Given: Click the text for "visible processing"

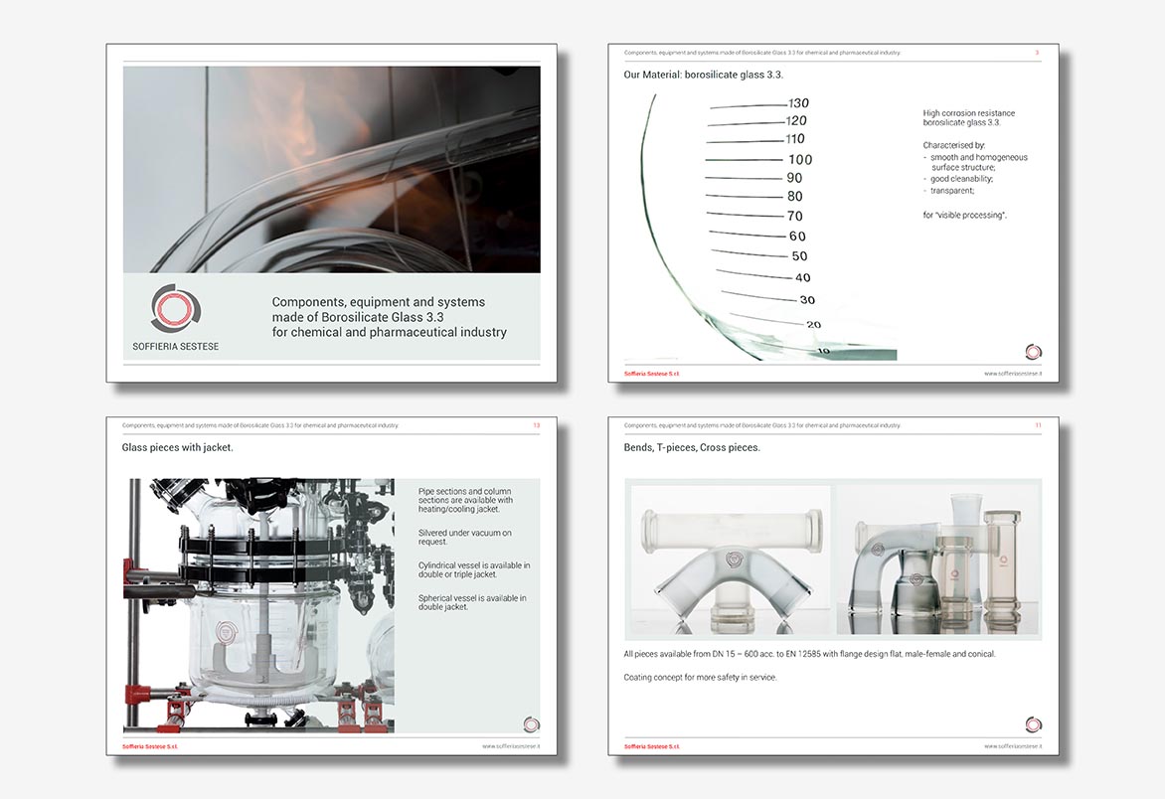Looking at the screenshot, I should click(965, 216).
